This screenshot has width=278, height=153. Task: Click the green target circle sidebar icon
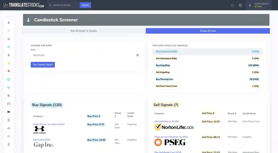(x=9, y=47)
